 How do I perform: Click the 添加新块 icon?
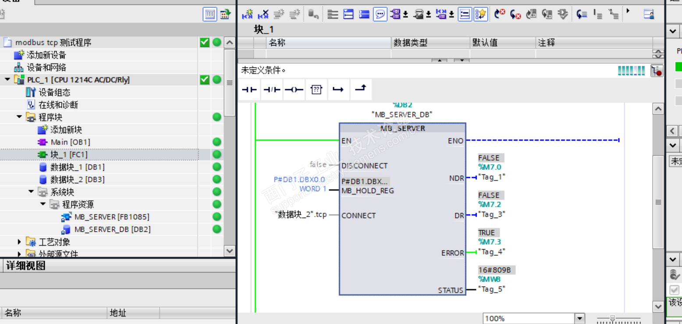(x=42, y=129)
